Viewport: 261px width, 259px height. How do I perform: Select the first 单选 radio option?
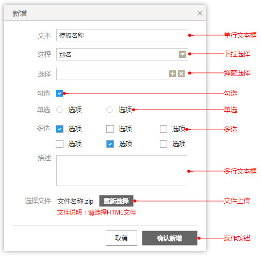click(59, 110)
